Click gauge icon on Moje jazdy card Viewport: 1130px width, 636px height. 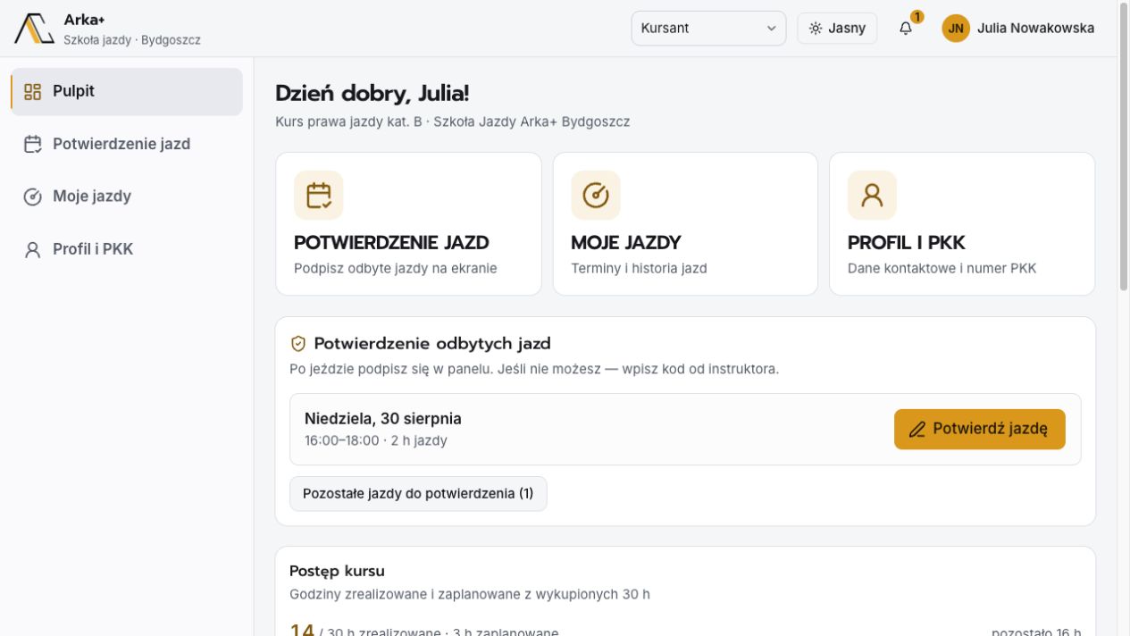596,195
